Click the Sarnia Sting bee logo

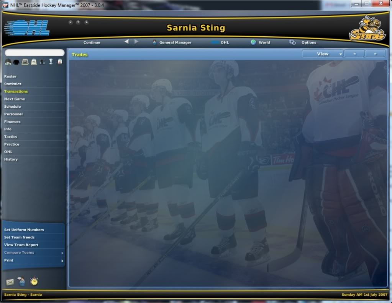pyautogui.click(x=367, y=28)
